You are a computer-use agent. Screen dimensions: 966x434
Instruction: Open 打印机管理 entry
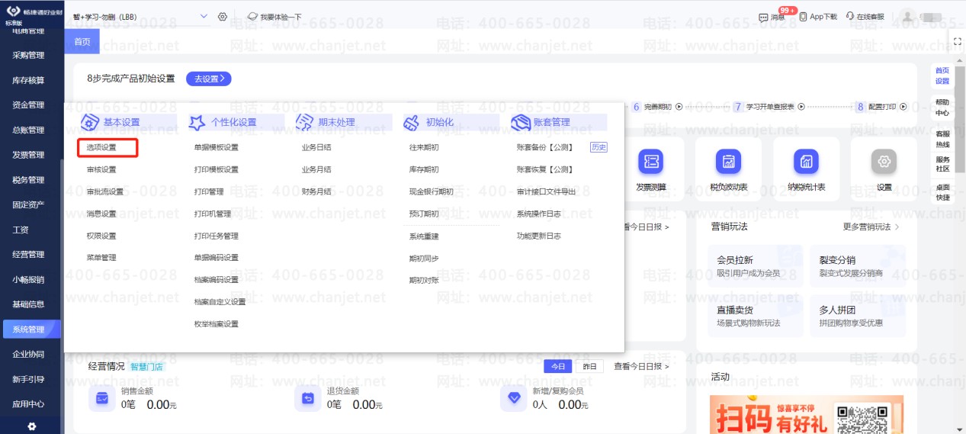[x=213, y=214]
